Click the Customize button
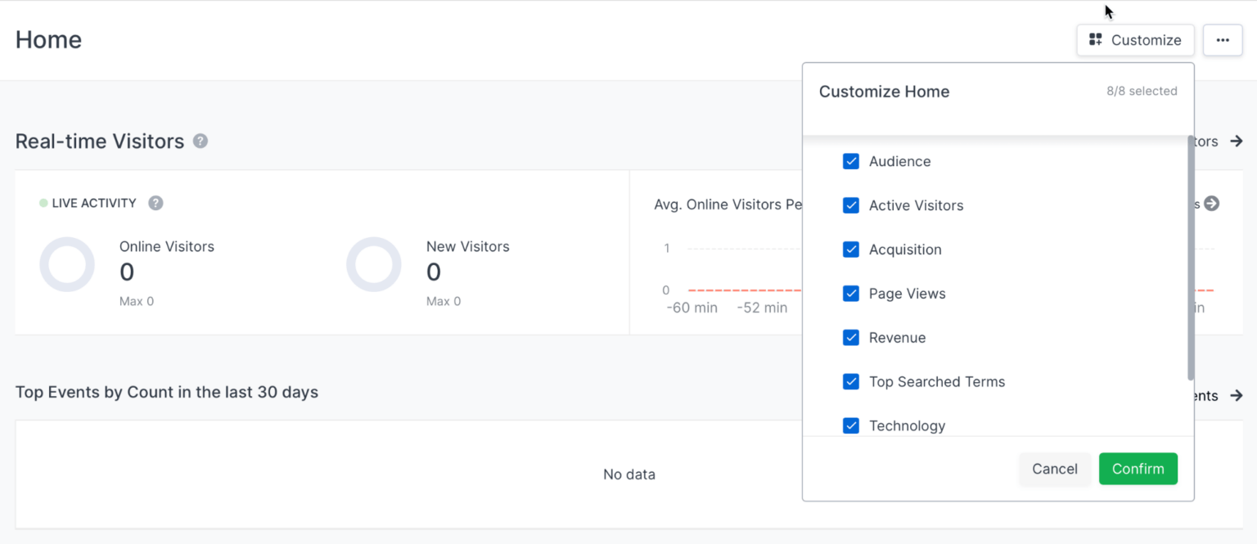Screen dimensions: 1257x544 [x=1135, y=39]
